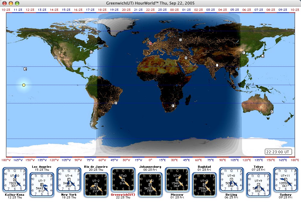Viewport: 301px width, 205px height.
Task: Select the Tokyo city name label
Action: pos(258,167)
